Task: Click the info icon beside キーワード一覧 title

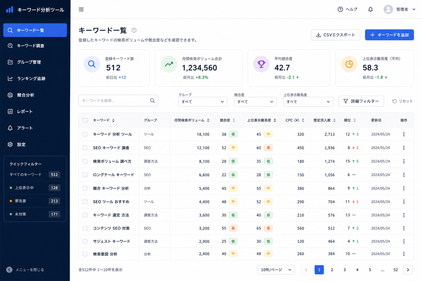Action: coord(134,30)
